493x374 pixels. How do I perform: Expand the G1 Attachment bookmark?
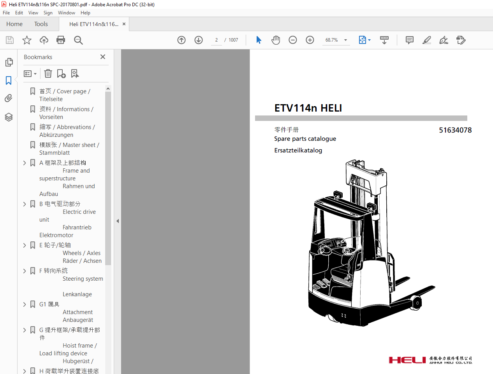pyautogui.click(x=25, y=304)
